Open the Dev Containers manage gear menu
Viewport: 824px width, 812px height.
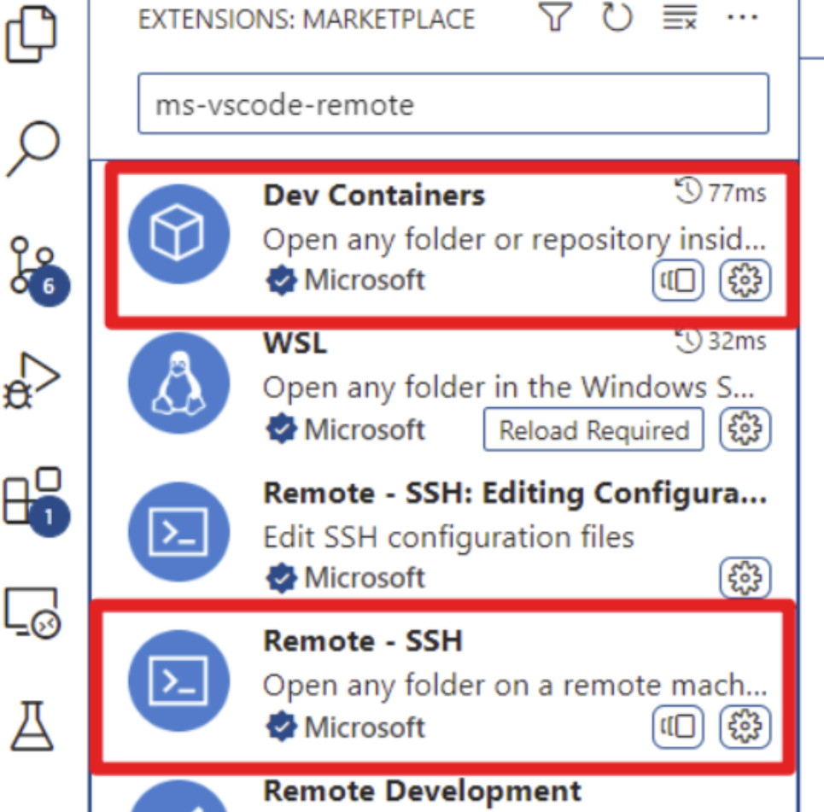(x=745, y=281)
